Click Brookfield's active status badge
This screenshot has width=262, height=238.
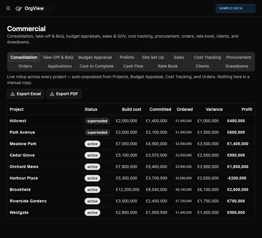pyautogui.click(x=92, y=190)
